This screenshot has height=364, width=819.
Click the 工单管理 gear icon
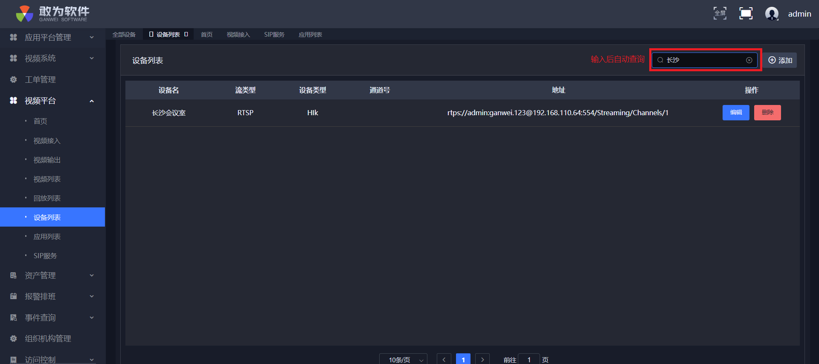(14, 79)
